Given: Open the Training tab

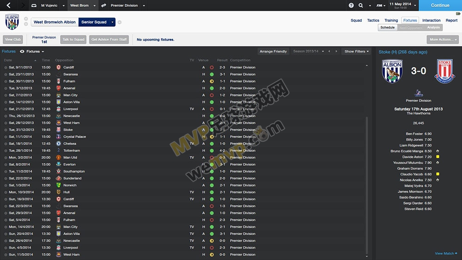Looking at the screenshot, I should click(x=391, y=20).
